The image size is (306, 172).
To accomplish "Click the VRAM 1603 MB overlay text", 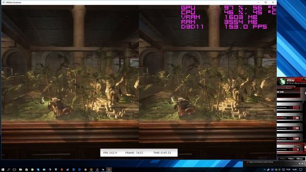I will [x=219, y=17].
